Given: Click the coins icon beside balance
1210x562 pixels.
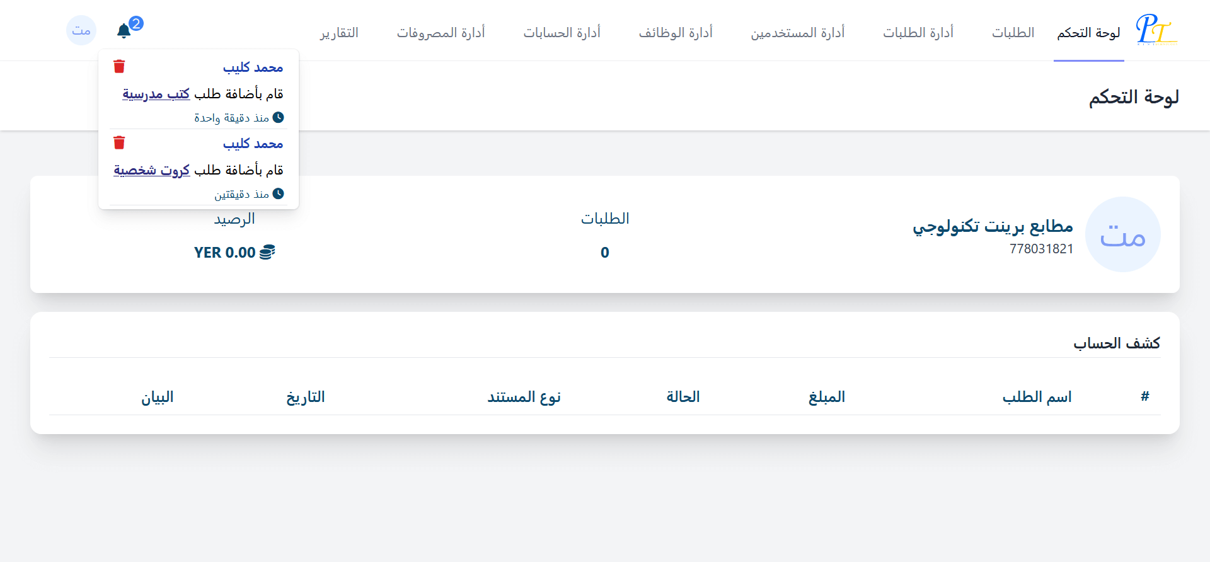Looking at the screenshot, I should click(x=267, y=252).
